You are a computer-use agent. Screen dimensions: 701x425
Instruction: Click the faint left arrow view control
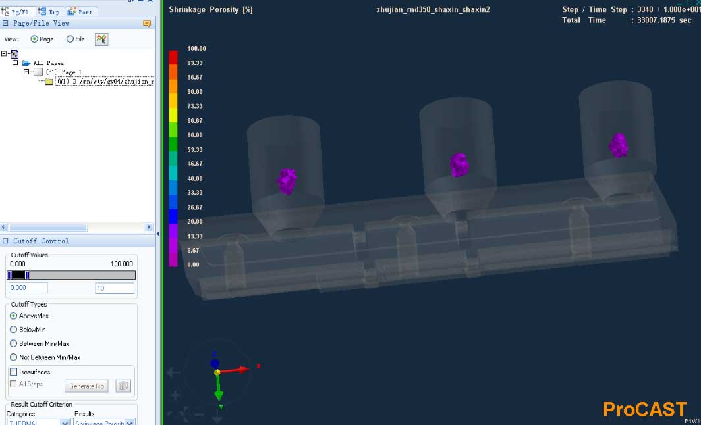point(174,372)
